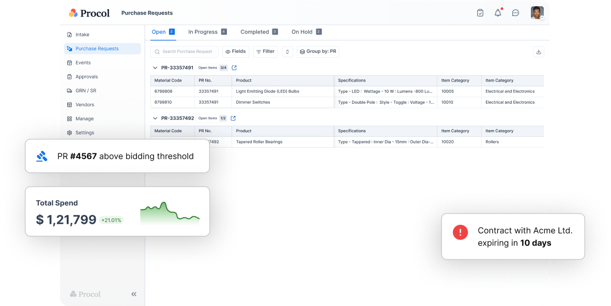Viewport: 611px width, 306px height.
Task: Open the Group by: PR dropdown
Action: click(x=318, y=52)
